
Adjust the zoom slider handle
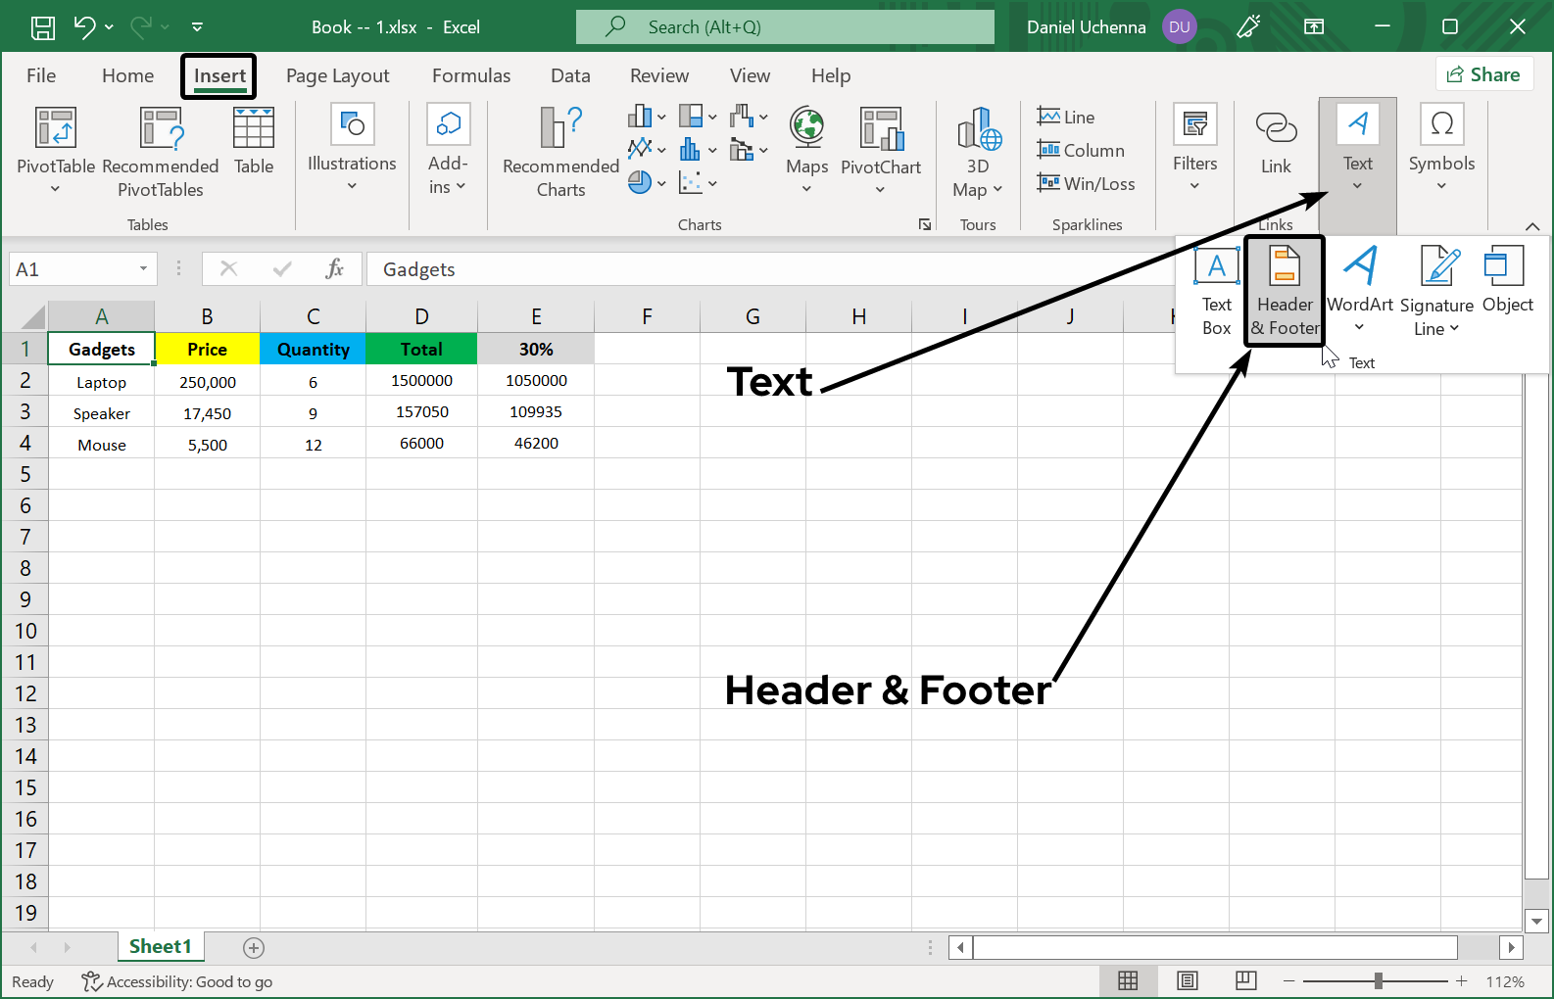(1378, 980)
